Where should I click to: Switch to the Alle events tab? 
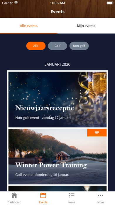tap(29, 26)
